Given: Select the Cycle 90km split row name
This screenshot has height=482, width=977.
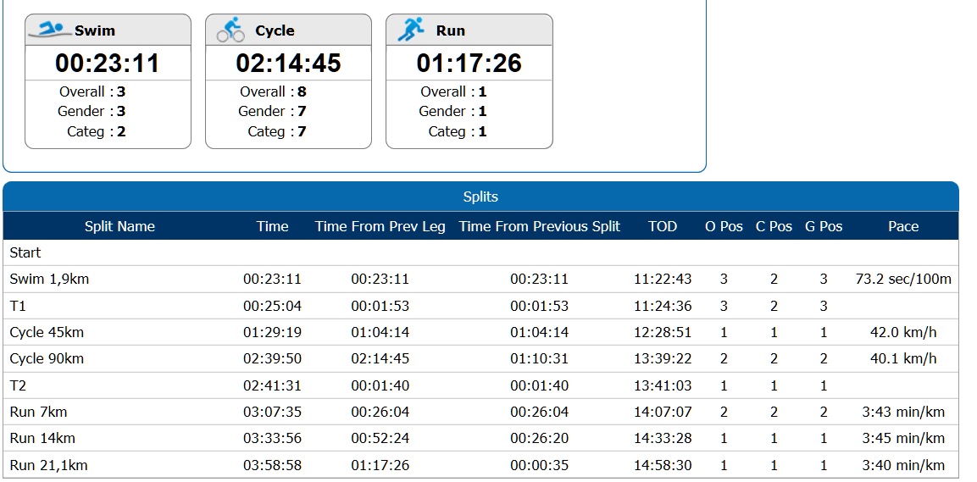Looking at the screenshot, I should 47,358.
